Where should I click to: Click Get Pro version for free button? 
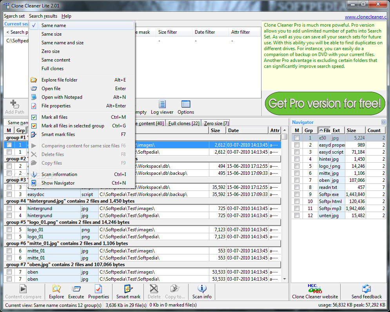[x=325, y=103]
